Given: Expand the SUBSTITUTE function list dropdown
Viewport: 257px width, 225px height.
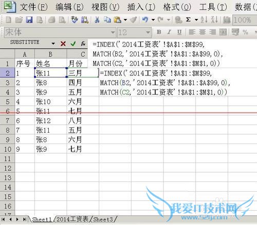Looking at the screenshot, I should point(53,44).
